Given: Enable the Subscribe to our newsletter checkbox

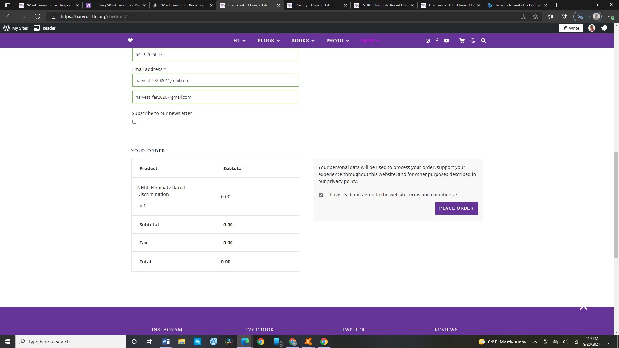Looking at the screenshot, I should click(134, 121).
